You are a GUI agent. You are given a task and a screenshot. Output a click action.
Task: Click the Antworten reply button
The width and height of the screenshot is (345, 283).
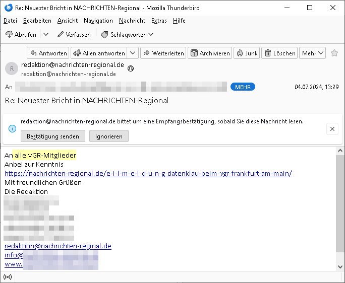pyautogui.click(x=48, y=53)
